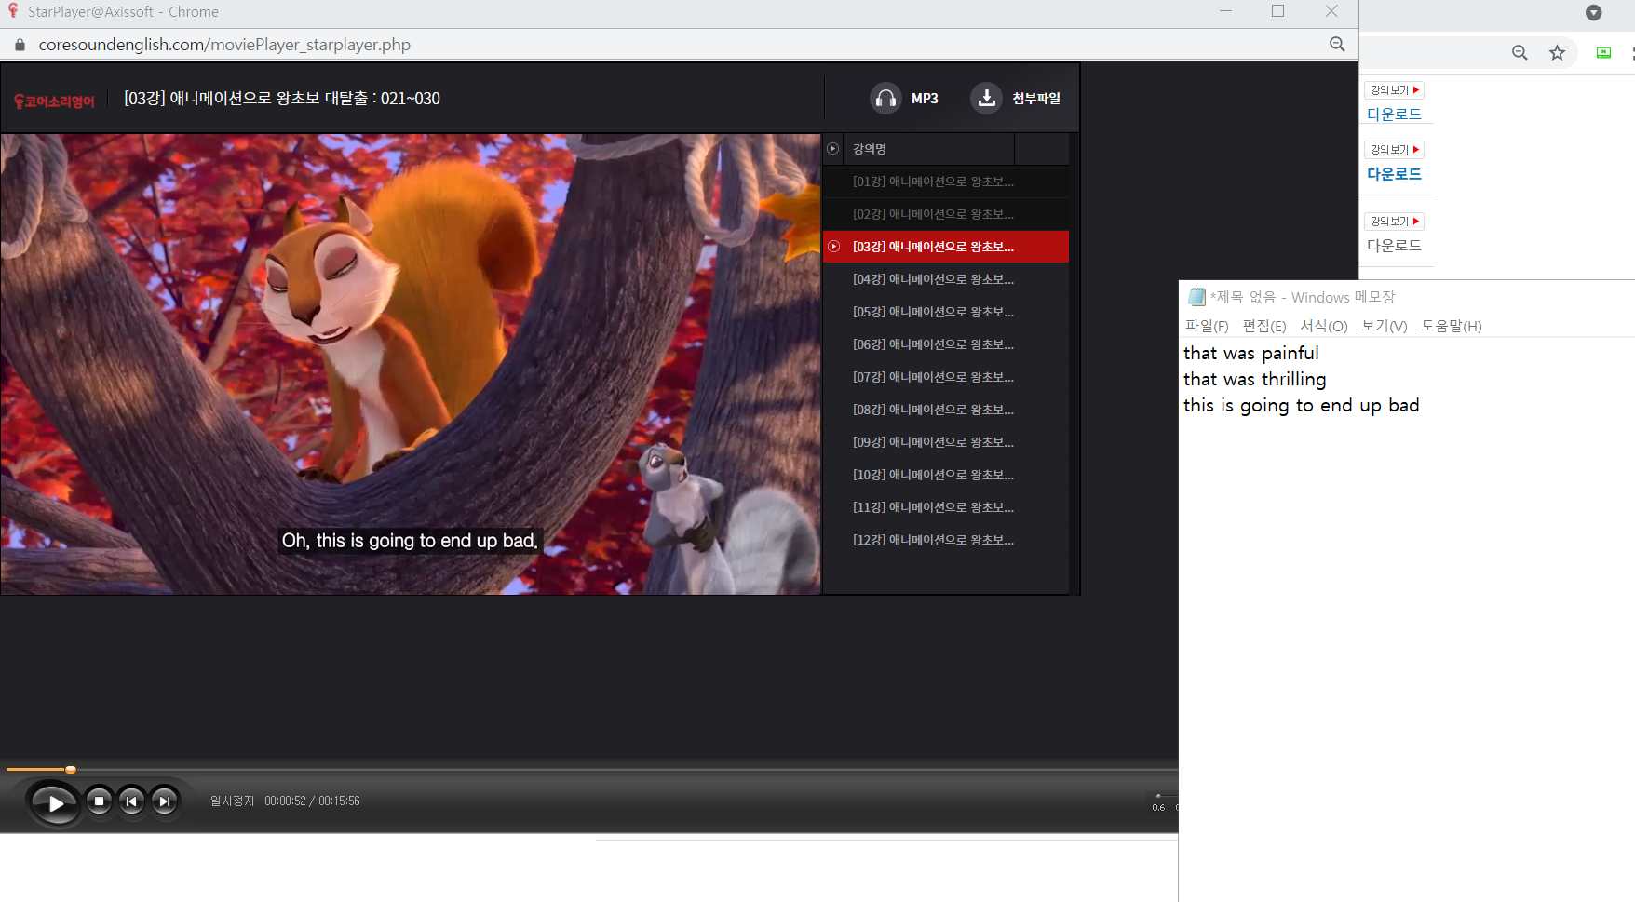This screenshot has height=902, width=1635.
Task: Click the 강의명 column header
Action: tap(870, 149)
